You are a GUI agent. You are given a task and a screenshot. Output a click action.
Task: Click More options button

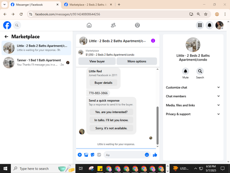(x=137, y=61)
